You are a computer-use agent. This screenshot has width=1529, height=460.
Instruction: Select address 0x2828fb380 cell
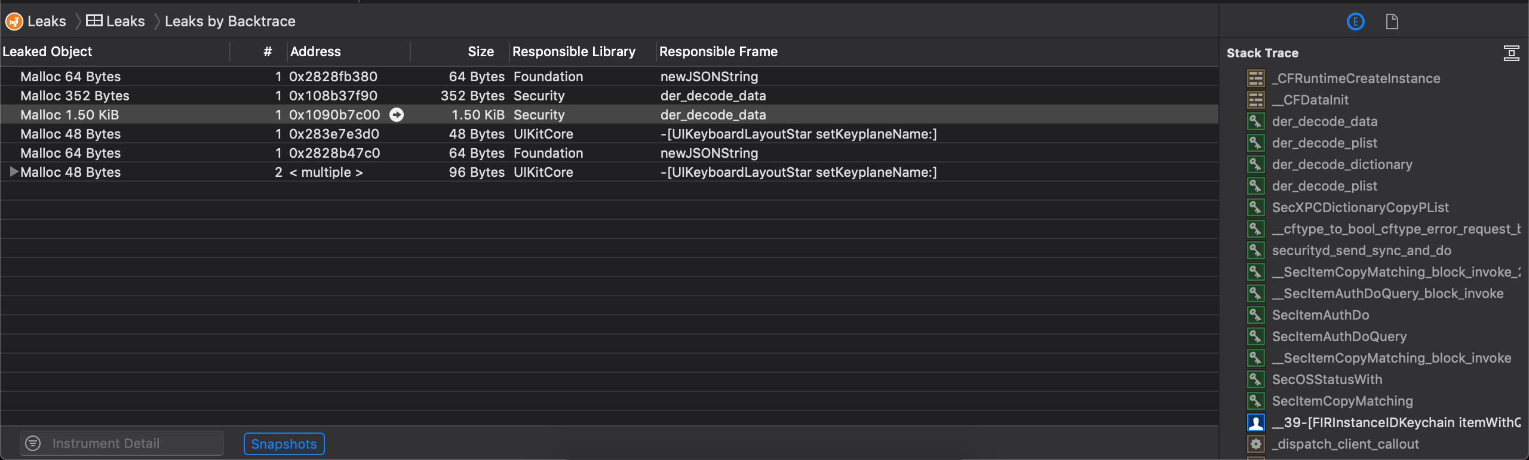click(333, 76)
